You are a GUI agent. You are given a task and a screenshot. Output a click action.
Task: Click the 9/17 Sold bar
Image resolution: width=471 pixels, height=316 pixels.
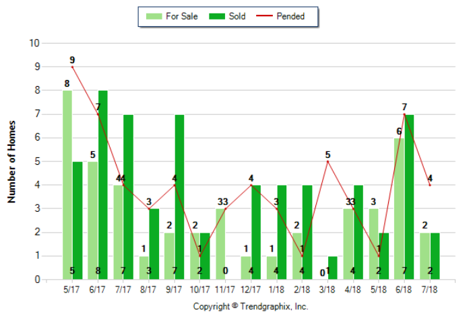(180, 197)
